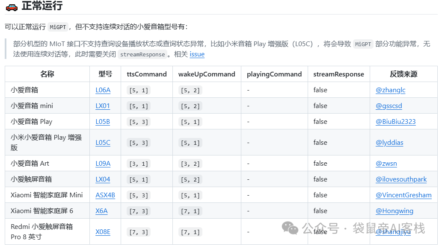Screen dimensions: 439x246
Task: Open the ASX4B model link
Action: [105, 195]
